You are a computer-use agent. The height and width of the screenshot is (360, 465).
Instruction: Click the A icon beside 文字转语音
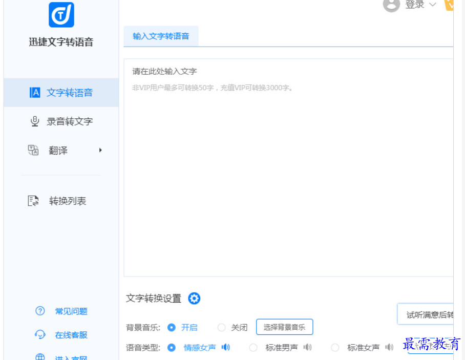coord(35,93)
